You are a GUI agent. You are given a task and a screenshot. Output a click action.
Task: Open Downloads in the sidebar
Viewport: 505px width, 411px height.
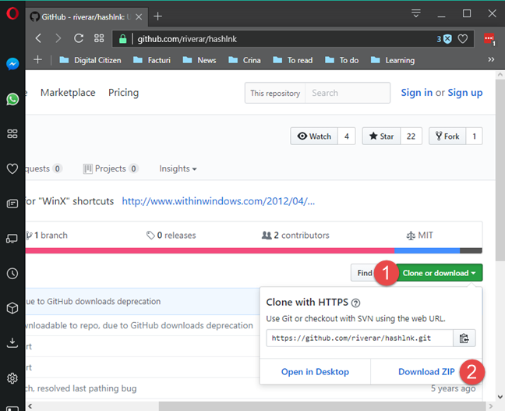coord(12,343)
